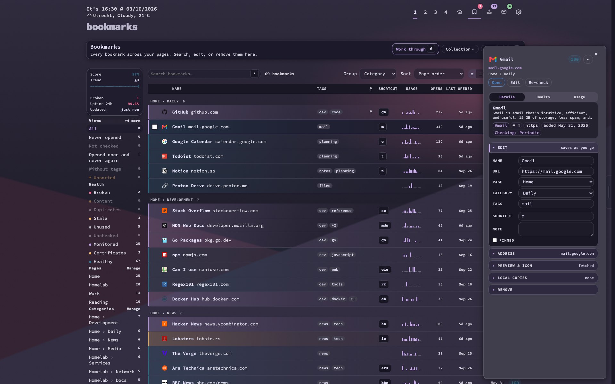Click the Lobsters favicon in its row

(x=165, y=339)
